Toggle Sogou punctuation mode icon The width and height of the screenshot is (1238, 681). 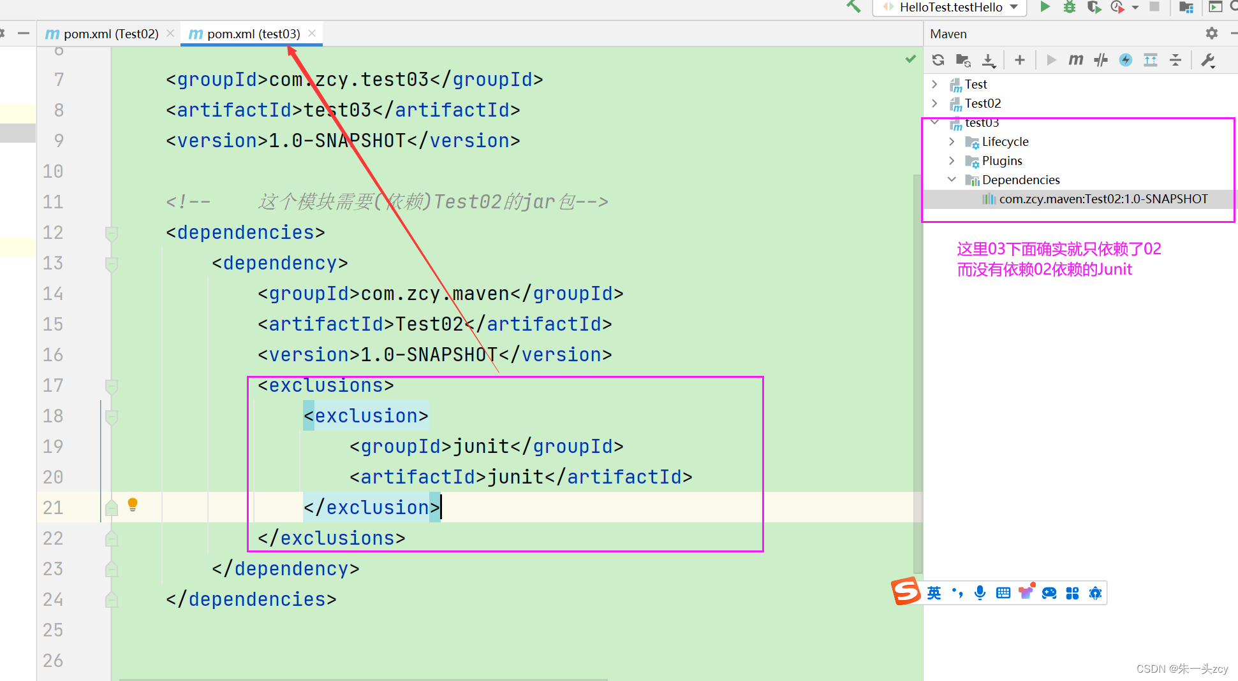tap(957, 593)
